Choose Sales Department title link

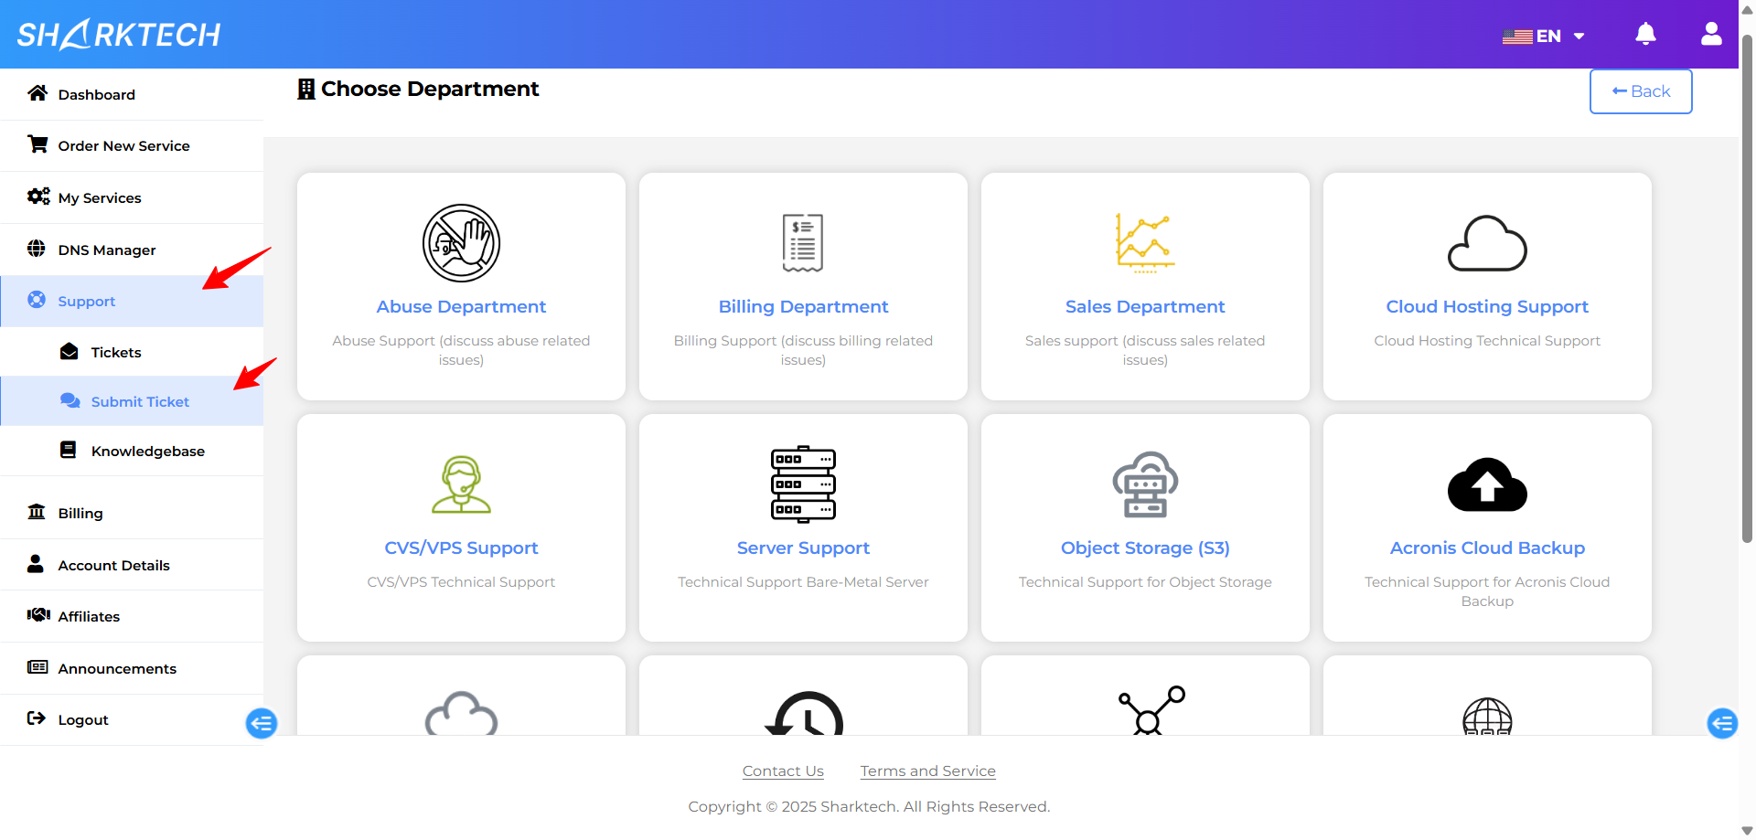1145,307
